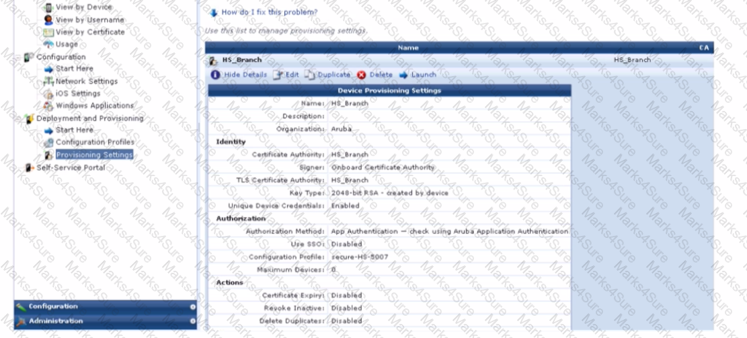Click the Delete Duplicates Disabled value
This screenshot has height=338, width=747.
[x=346, y=321]
